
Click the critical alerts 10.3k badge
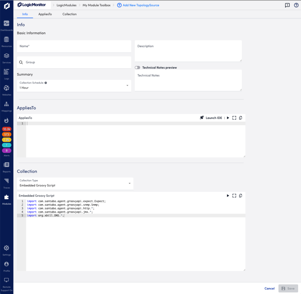click(6, 129)
